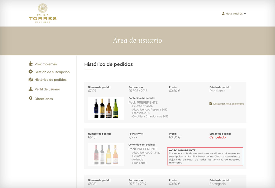Navigate to Perfil de usuario
The image size is (275, 188).
click(x=47, y=89)
